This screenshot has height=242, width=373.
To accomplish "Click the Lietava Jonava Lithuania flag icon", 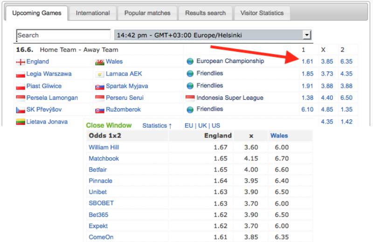I will click(21, 122).
